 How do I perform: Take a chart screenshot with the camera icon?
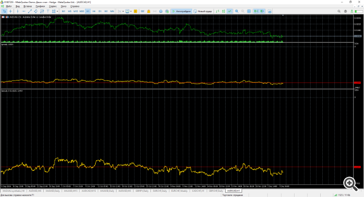269,11
